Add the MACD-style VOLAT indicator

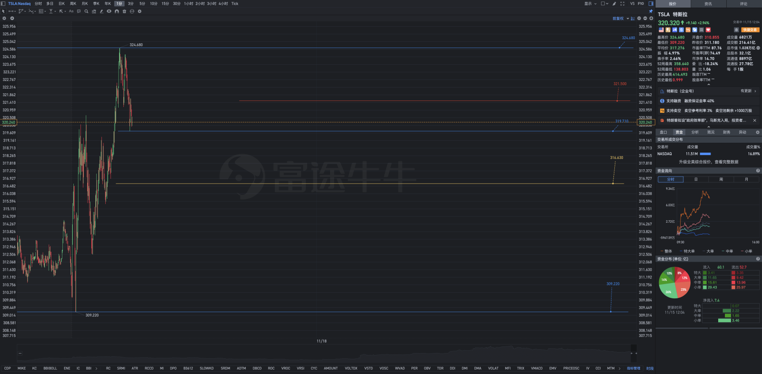pyautogui.click(x=493, y=368)
